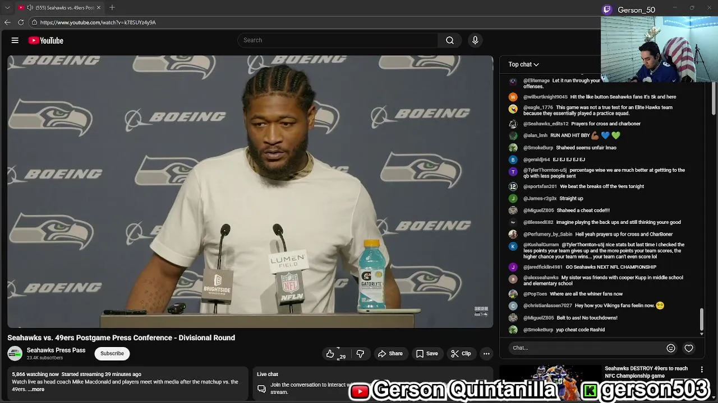Viewport: 718px width, 403px height.
Task: Click @jaredficklin4981 avatar in chat
Action: click(513, 267)
